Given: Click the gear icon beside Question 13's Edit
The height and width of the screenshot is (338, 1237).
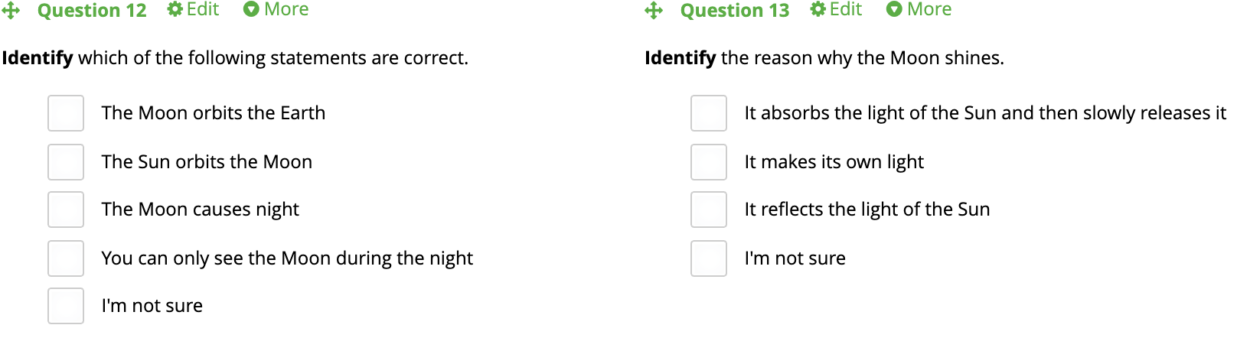Looking at the screenshot, I should (x=818, y=9).
